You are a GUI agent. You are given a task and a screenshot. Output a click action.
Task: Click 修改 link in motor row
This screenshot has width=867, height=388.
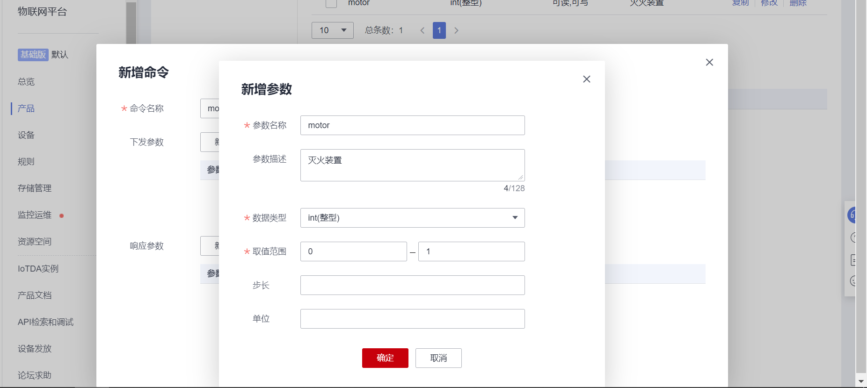tap(769, 3)
